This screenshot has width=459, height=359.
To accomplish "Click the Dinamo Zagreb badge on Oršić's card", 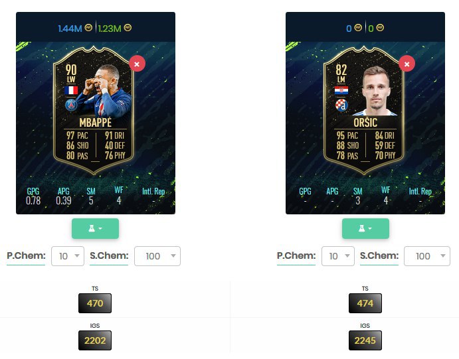I will tap(341, 105).
